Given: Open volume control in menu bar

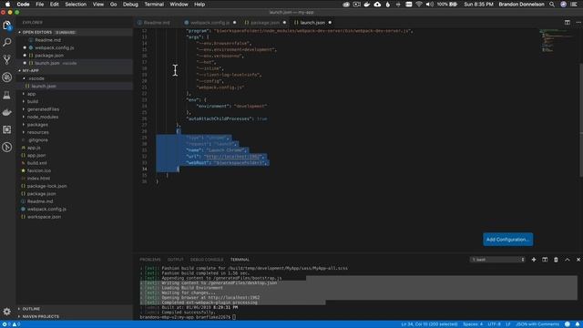Looking at the screenshot, I should coord(430,5).
